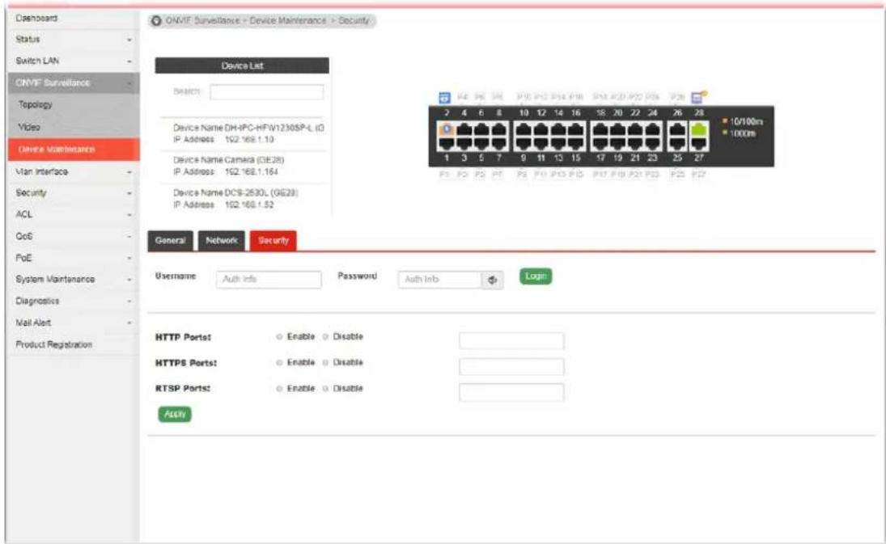The image size is (886, 544).
Task: Click the device icon above port 28
Action: [698, 98]
